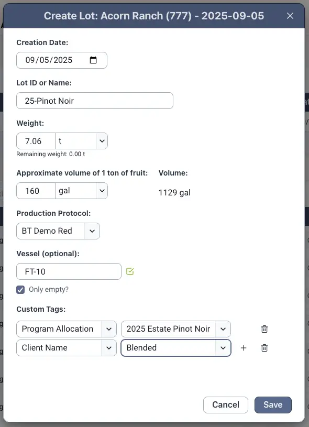
Task: Click the weight value field 7.06
Action: click(x=36, y=141)
